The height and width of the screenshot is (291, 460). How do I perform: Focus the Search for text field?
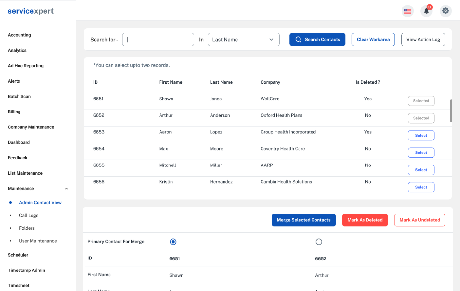[x=158, y=40]
